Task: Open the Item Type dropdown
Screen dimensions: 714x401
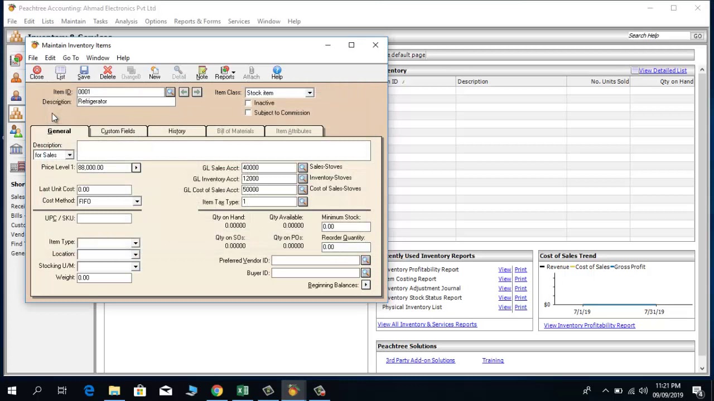Action: click(135, 243)
